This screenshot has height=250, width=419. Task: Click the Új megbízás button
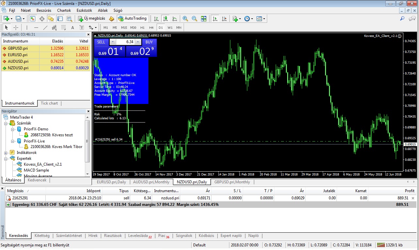coord(92,19)
